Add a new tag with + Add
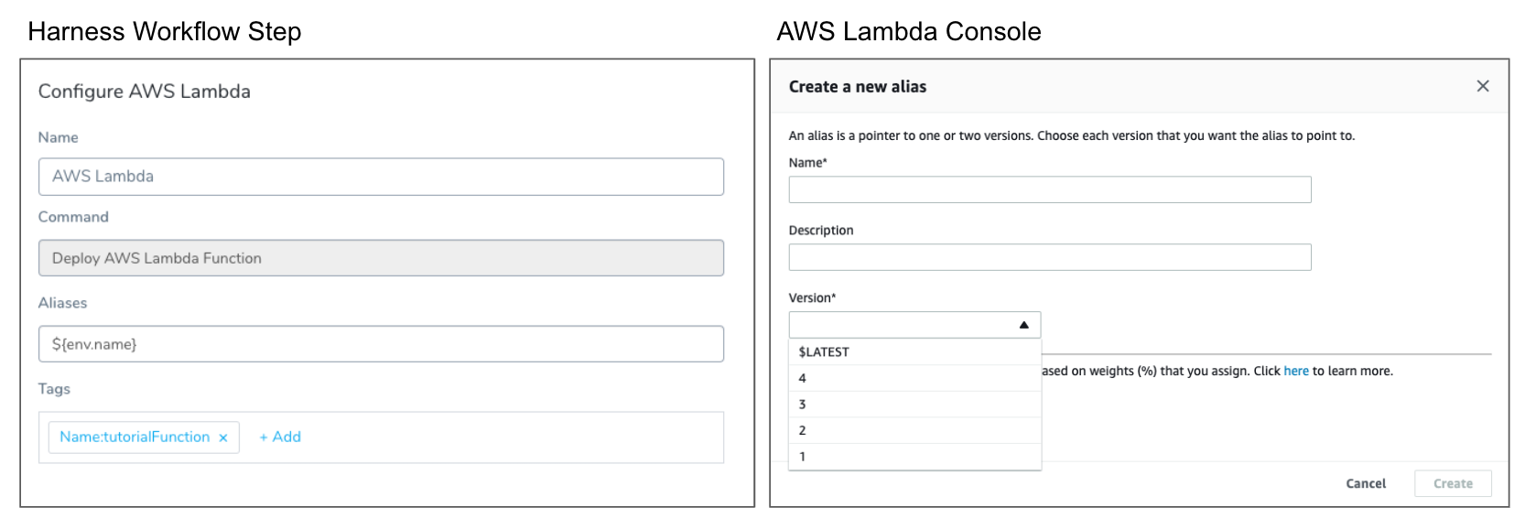The image size is (1525, 529). (280, 437)
